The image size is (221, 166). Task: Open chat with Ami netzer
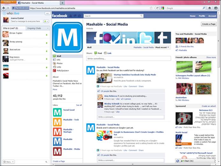pos(26,51)
